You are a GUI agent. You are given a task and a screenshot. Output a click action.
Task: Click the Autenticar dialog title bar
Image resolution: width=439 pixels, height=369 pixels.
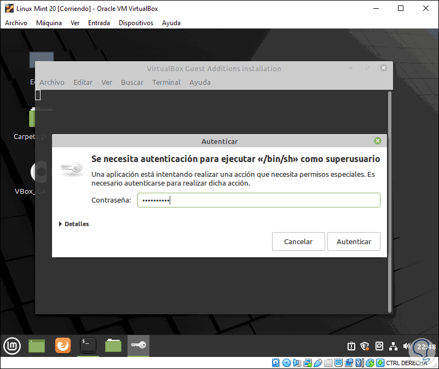(x=220, y=141)
